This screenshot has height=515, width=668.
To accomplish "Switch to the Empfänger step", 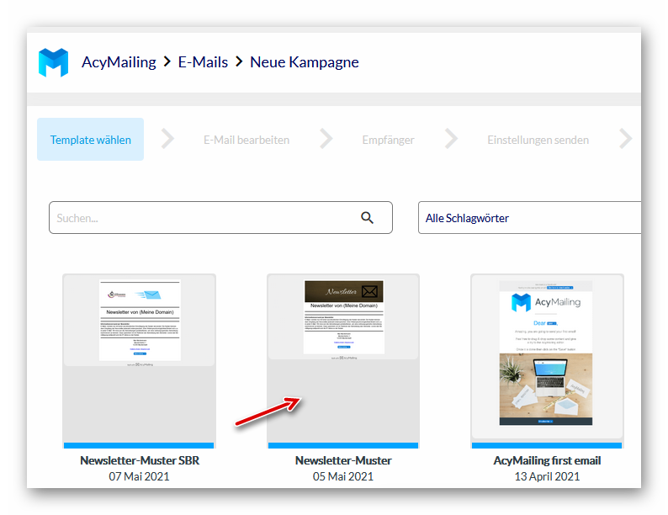I will pos(388,140).
